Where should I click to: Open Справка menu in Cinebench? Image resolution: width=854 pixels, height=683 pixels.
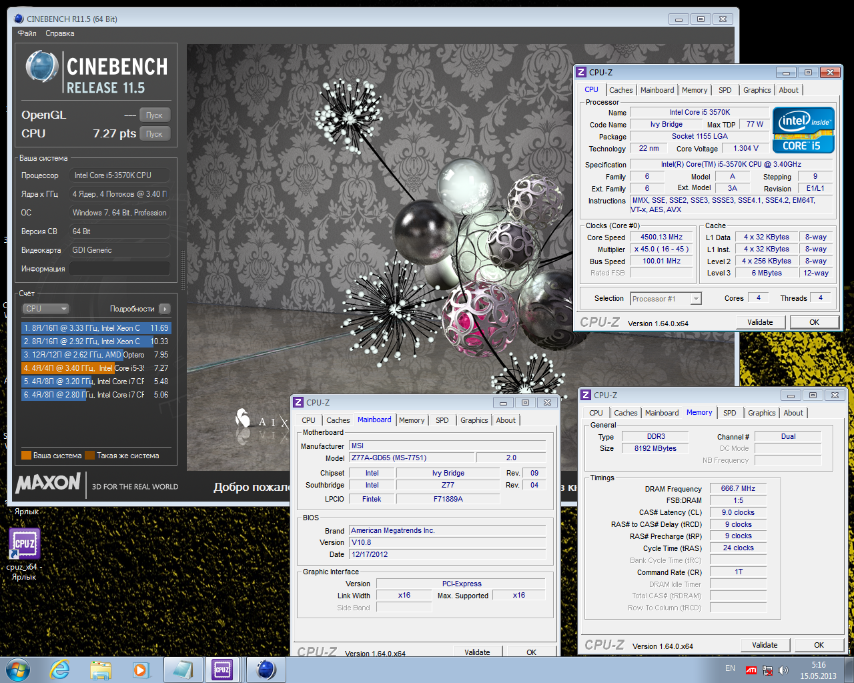pos(60,33)
